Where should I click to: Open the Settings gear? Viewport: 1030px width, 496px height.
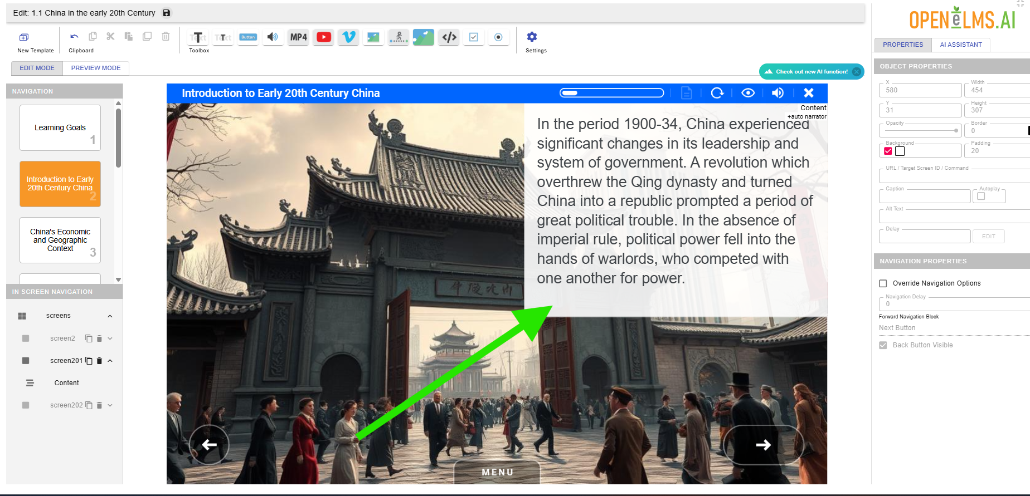click(532, 37)
